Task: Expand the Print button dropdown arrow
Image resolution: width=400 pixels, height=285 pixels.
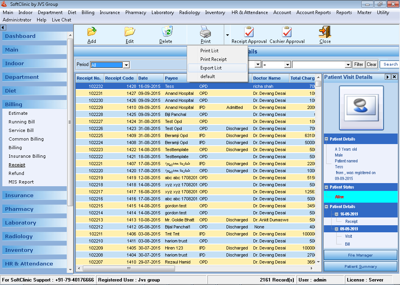Action: click(227, 35)
